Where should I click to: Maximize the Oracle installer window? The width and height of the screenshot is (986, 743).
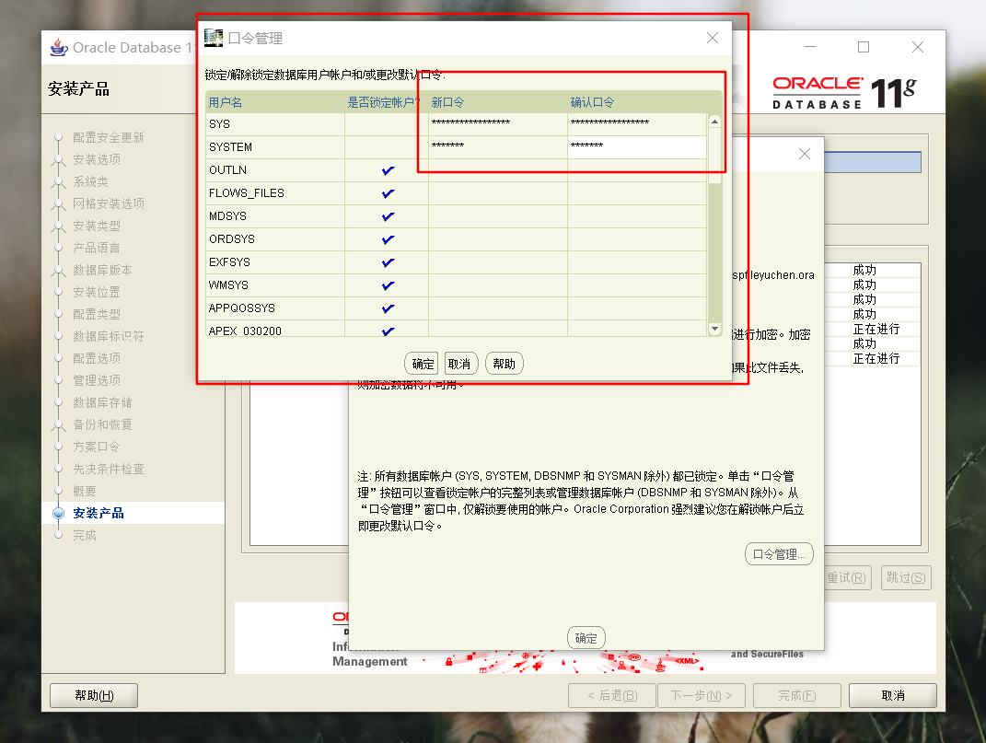click(864, 47)
